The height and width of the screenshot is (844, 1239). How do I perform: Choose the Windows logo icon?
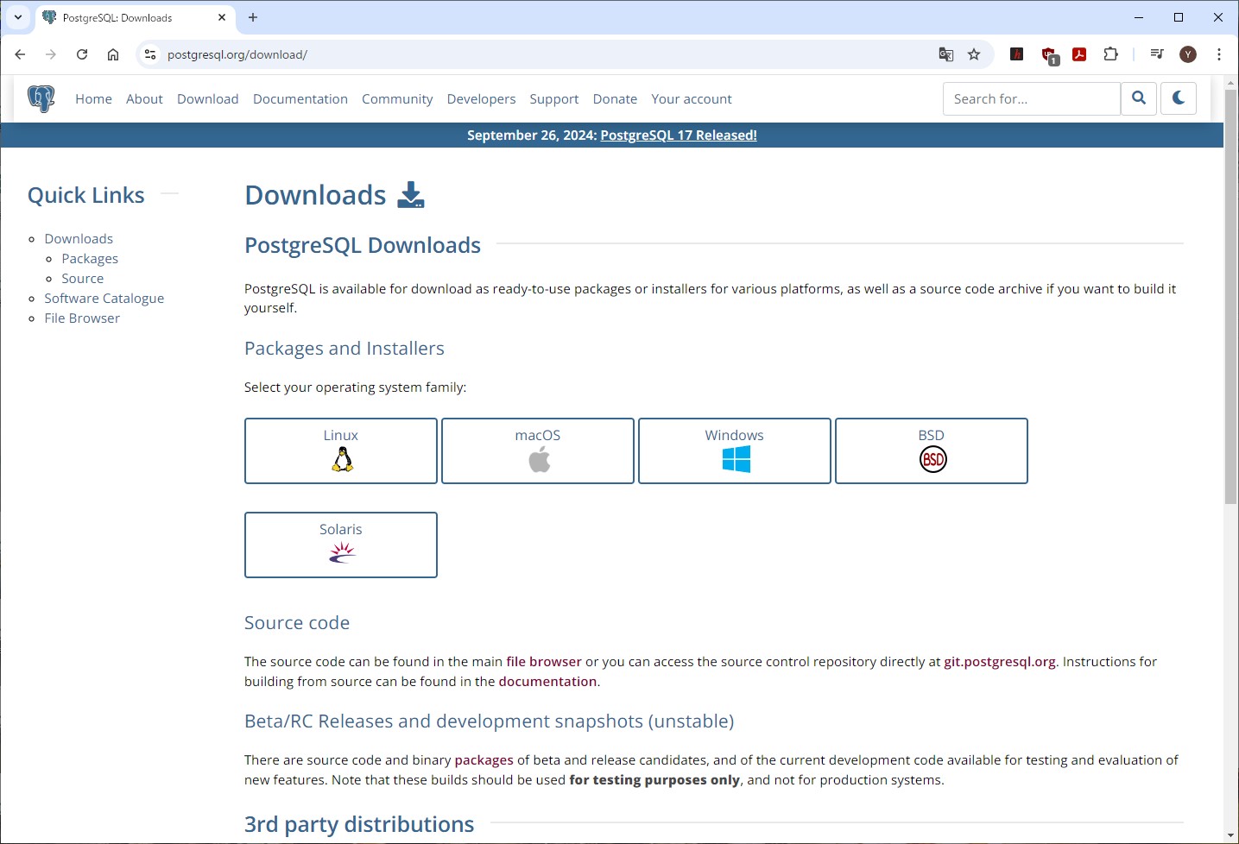point(734,458)
